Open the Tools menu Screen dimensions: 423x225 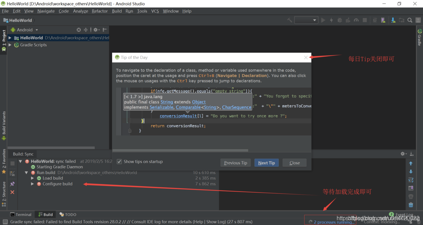pos(142,11)
